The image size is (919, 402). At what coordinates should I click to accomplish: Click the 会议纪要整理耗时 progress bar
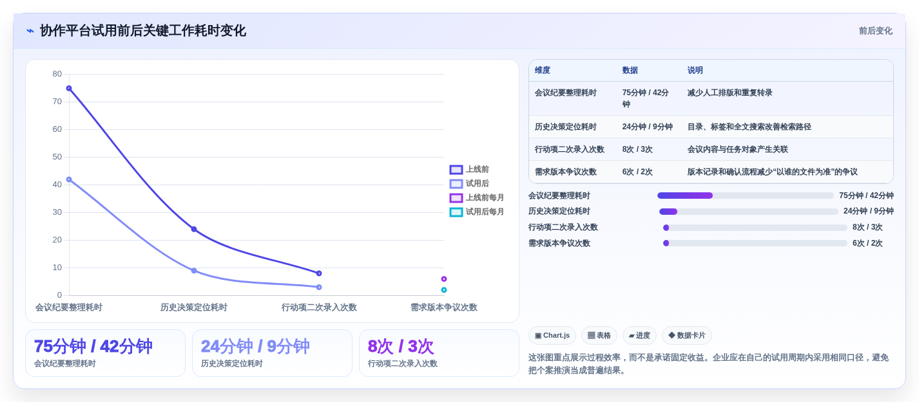click(746, 196)
